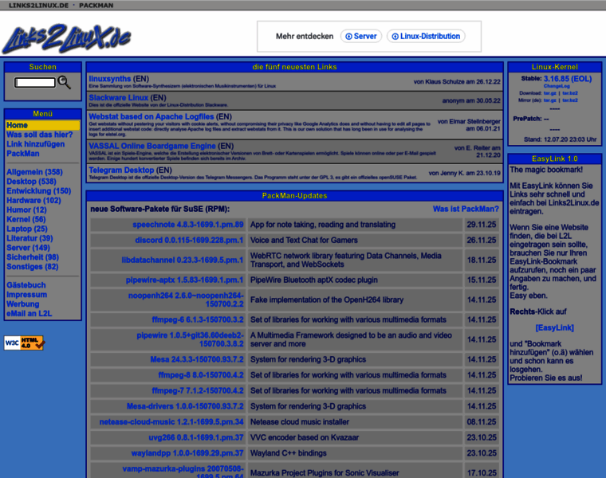606x478 pixels.
Task: Click the Server button's arrow icon
Action: (x=348, y=37)
